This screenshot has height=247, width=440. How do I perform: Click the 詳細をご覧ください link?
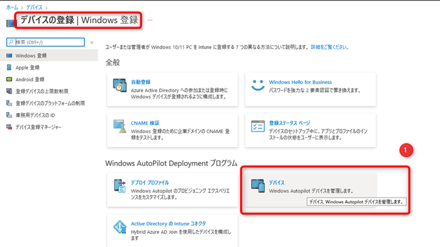330,47
